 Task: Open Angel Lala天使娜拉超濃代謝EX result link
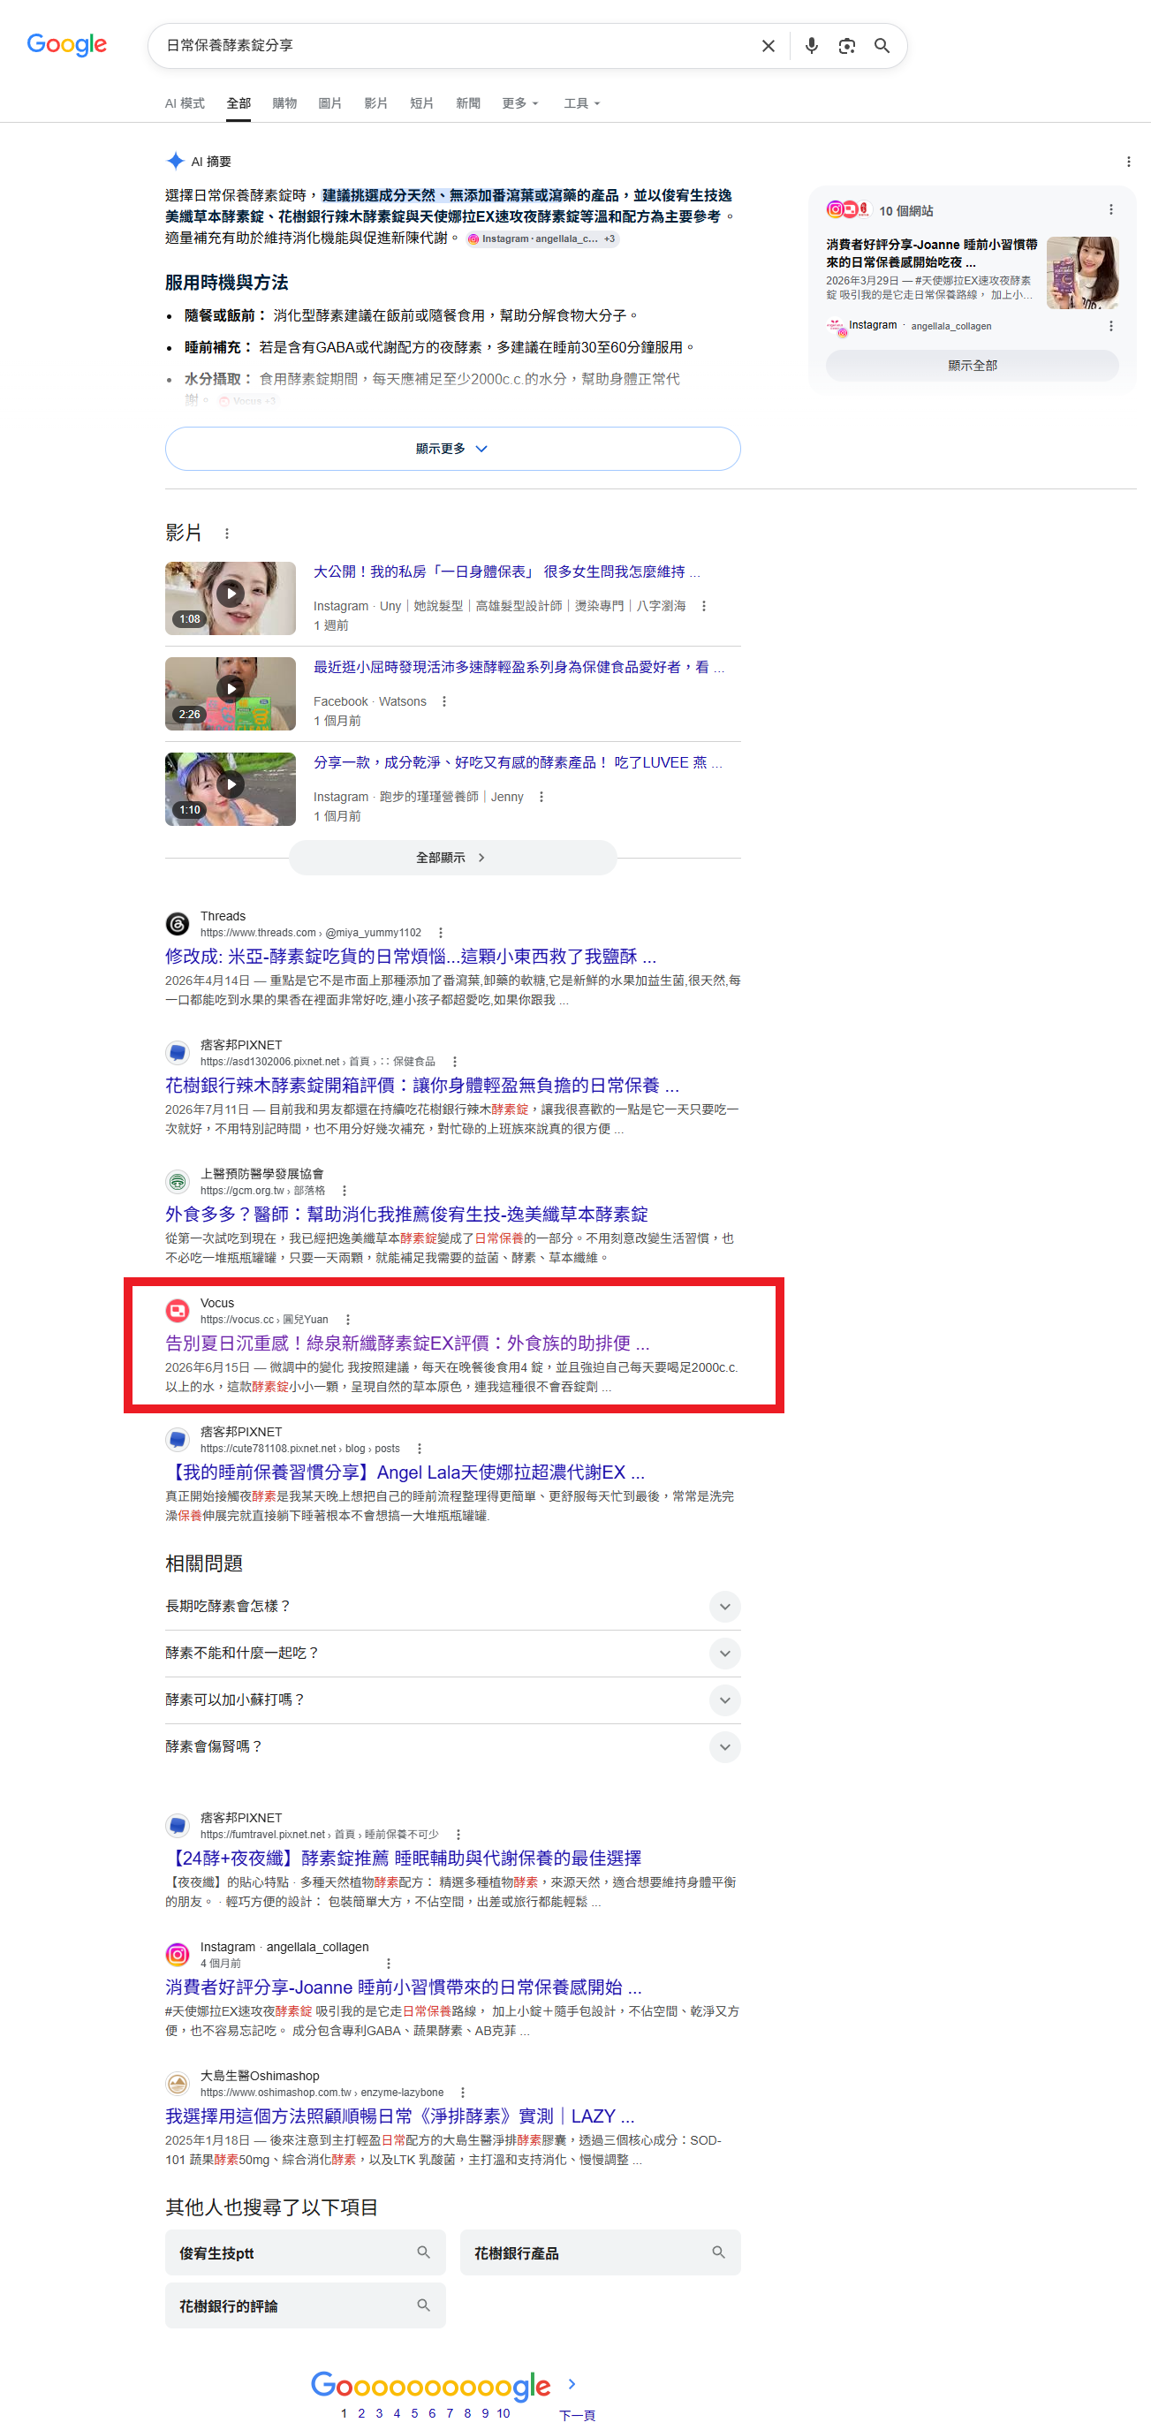(405, 1472)
